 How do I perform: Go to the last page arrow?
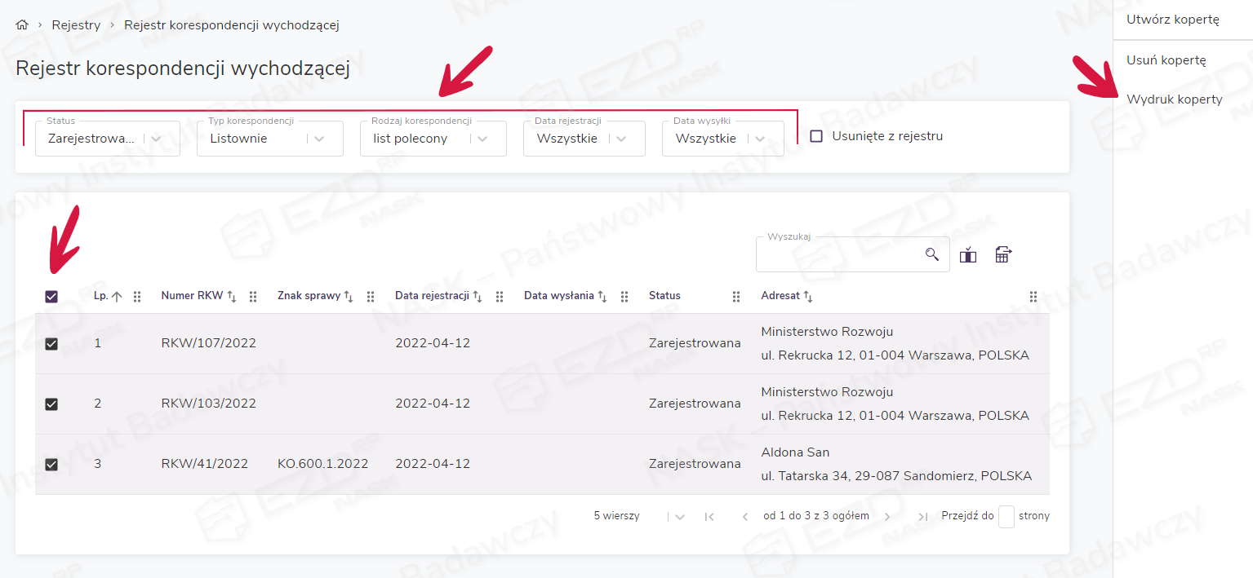click(922, 516)
